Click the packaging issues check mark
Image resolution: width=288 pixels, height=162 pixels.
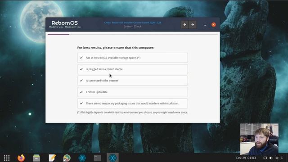coord(81,103)
